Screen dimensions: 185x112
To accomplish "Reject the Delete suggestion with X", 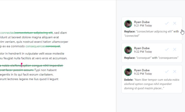I will (x=175, y=72).
